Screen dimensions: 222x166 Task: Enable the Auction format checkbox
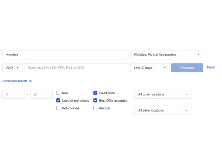point(95,108)
